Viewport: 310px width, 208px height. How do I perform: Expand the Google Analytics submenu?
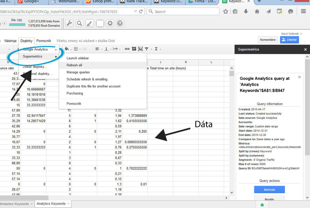[39, 49]
